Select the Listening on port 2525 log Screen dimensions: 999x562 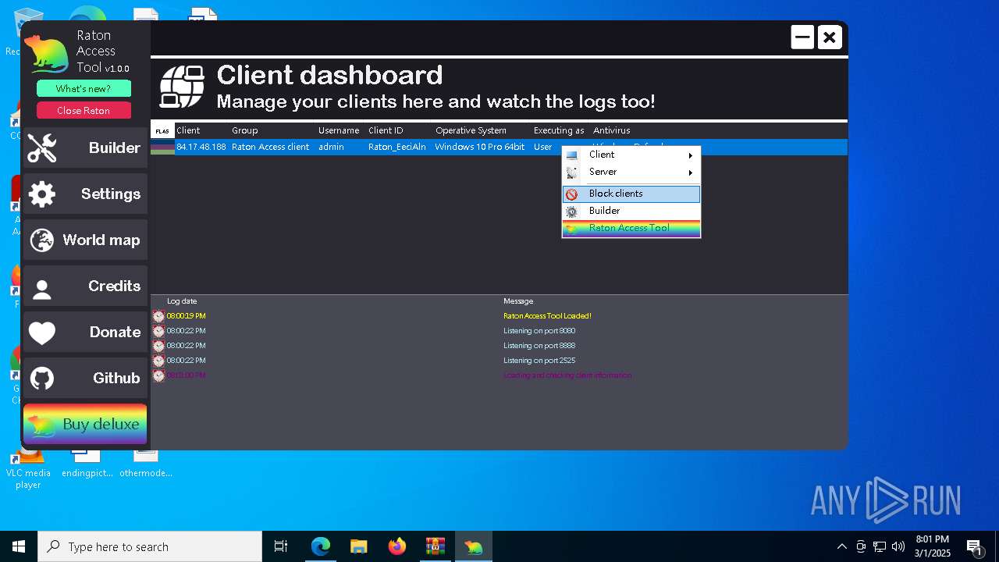[539, 361]
